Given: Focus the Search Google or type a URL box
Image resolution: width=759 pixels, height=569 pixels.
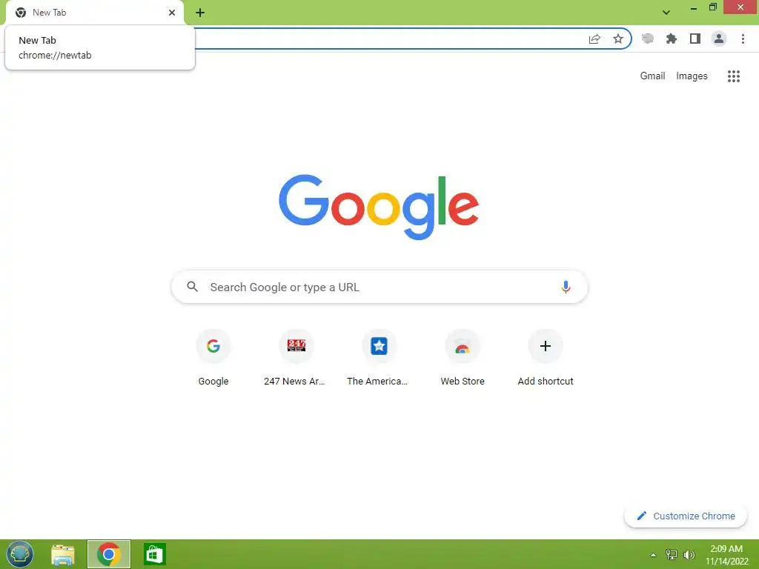Looking at the screenshot, I should 380,287.
